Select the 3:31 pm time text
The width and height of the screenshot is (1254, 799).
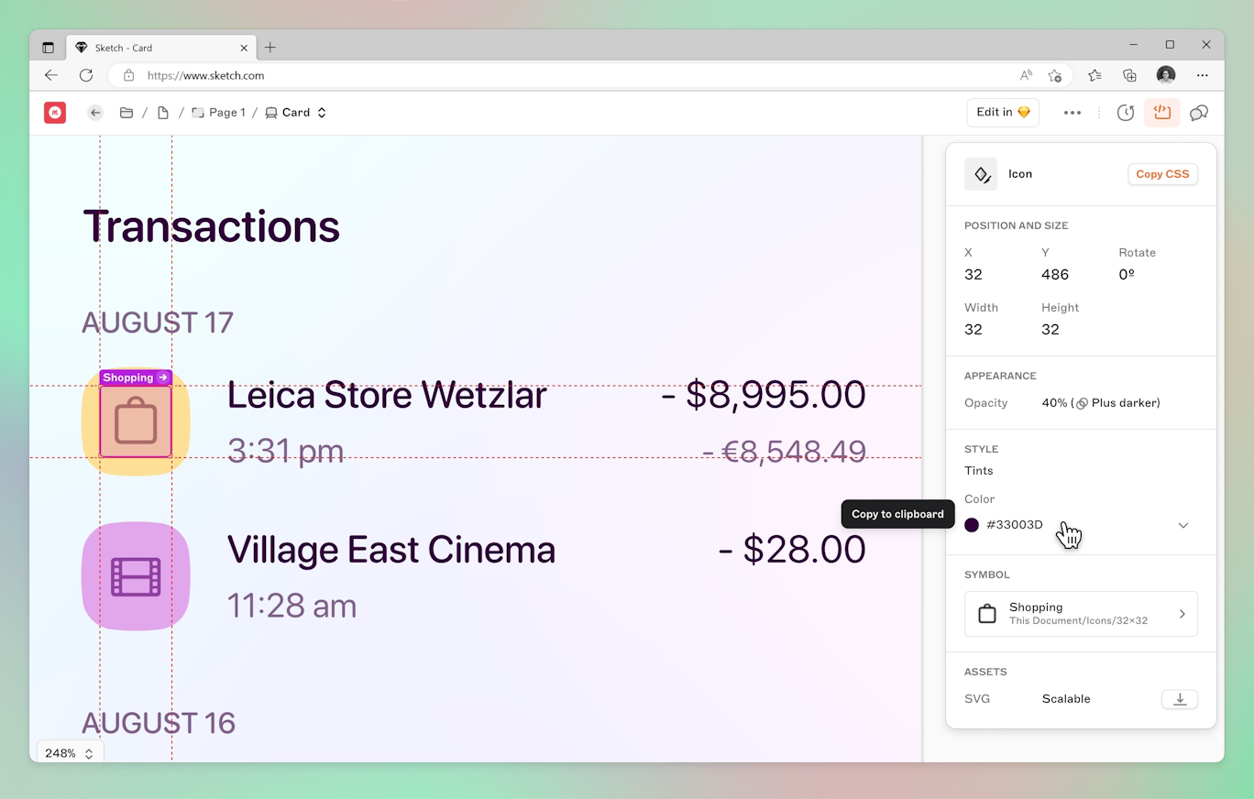(x=285, y=452)
